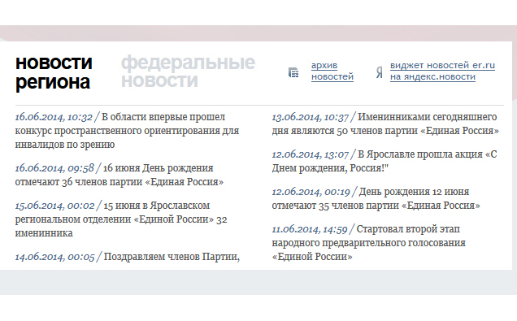Viewport: 517px width, 321px height.
Task: Click the date '11.06.2014, 14:59'
Action: [310, 229]
